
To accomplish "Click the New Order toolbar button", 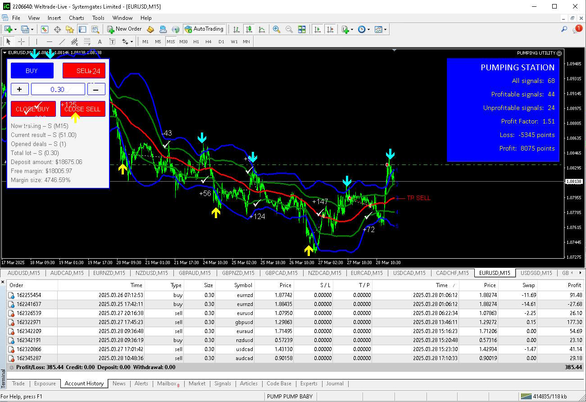I will pyautogui.click(x=125, y=29).
